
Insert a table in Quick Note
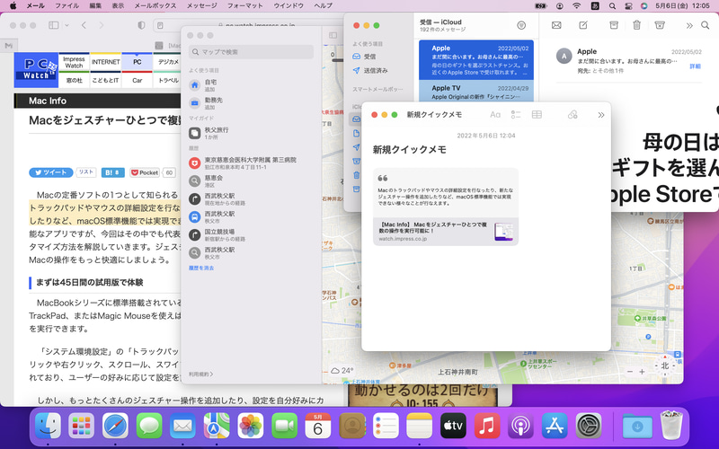(537, 115)
